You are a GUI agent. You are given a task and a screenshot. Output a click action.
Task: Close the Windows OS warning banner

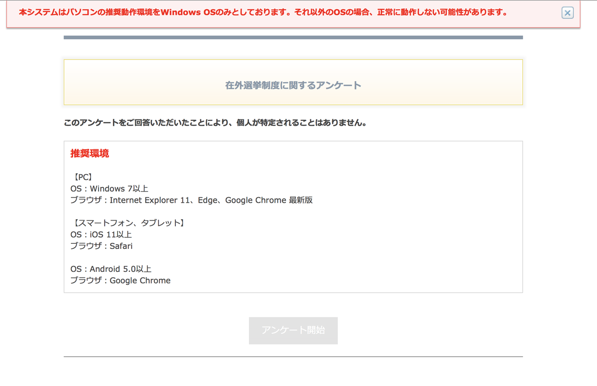(567, 13)
